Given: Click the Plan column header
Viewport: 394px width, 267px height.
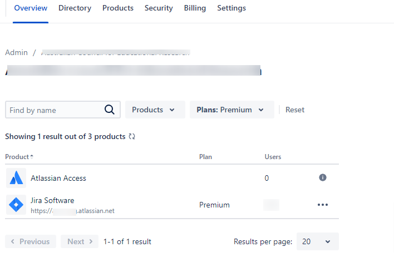Looking at the screenshot, I should tap(205, 157).
